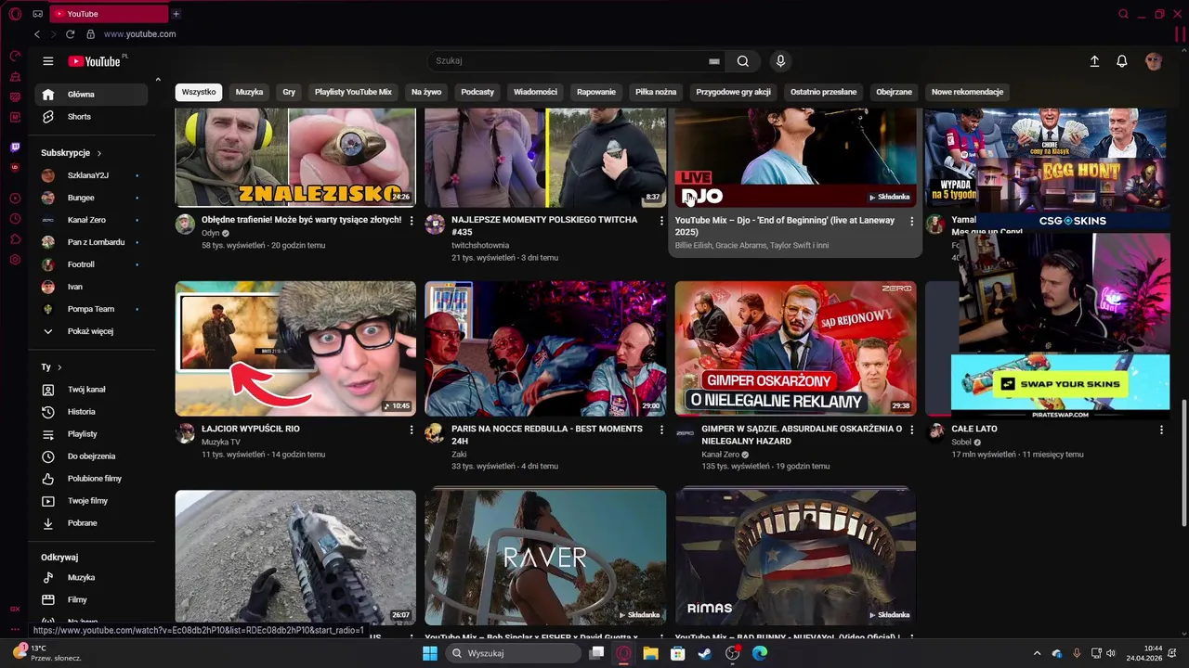Open Historia in sidebar
This screenshot has width=1189, height=668.
91,412
